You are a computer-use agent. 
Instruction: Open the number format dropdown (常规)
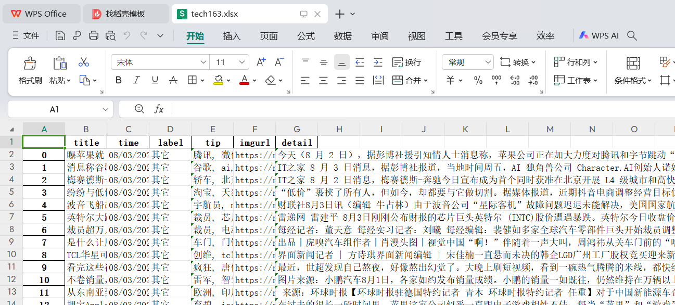click(488, 62)
